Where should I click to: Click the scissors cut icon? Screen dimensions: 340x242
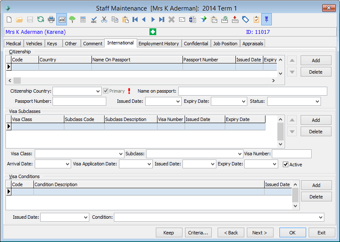click(x=104, y=19)
